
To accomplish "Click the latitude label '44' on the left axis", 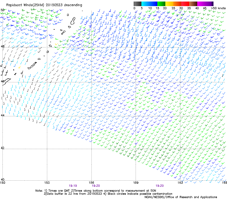I will pyautogui.click(x=2, y=115).
